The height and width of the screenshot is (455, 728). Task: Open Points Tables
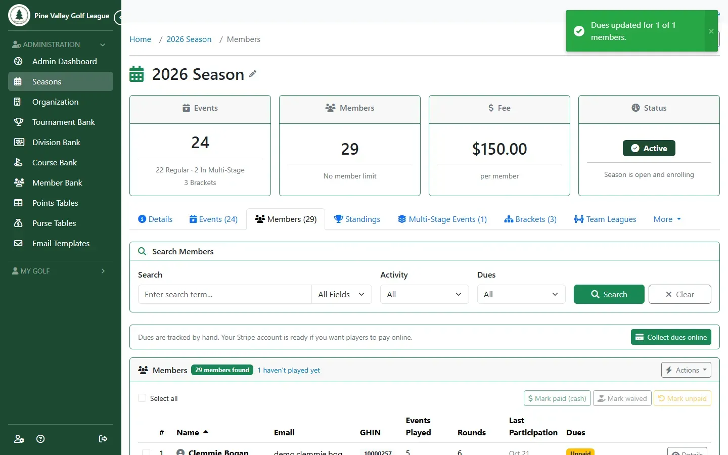[x=61, y=203]
